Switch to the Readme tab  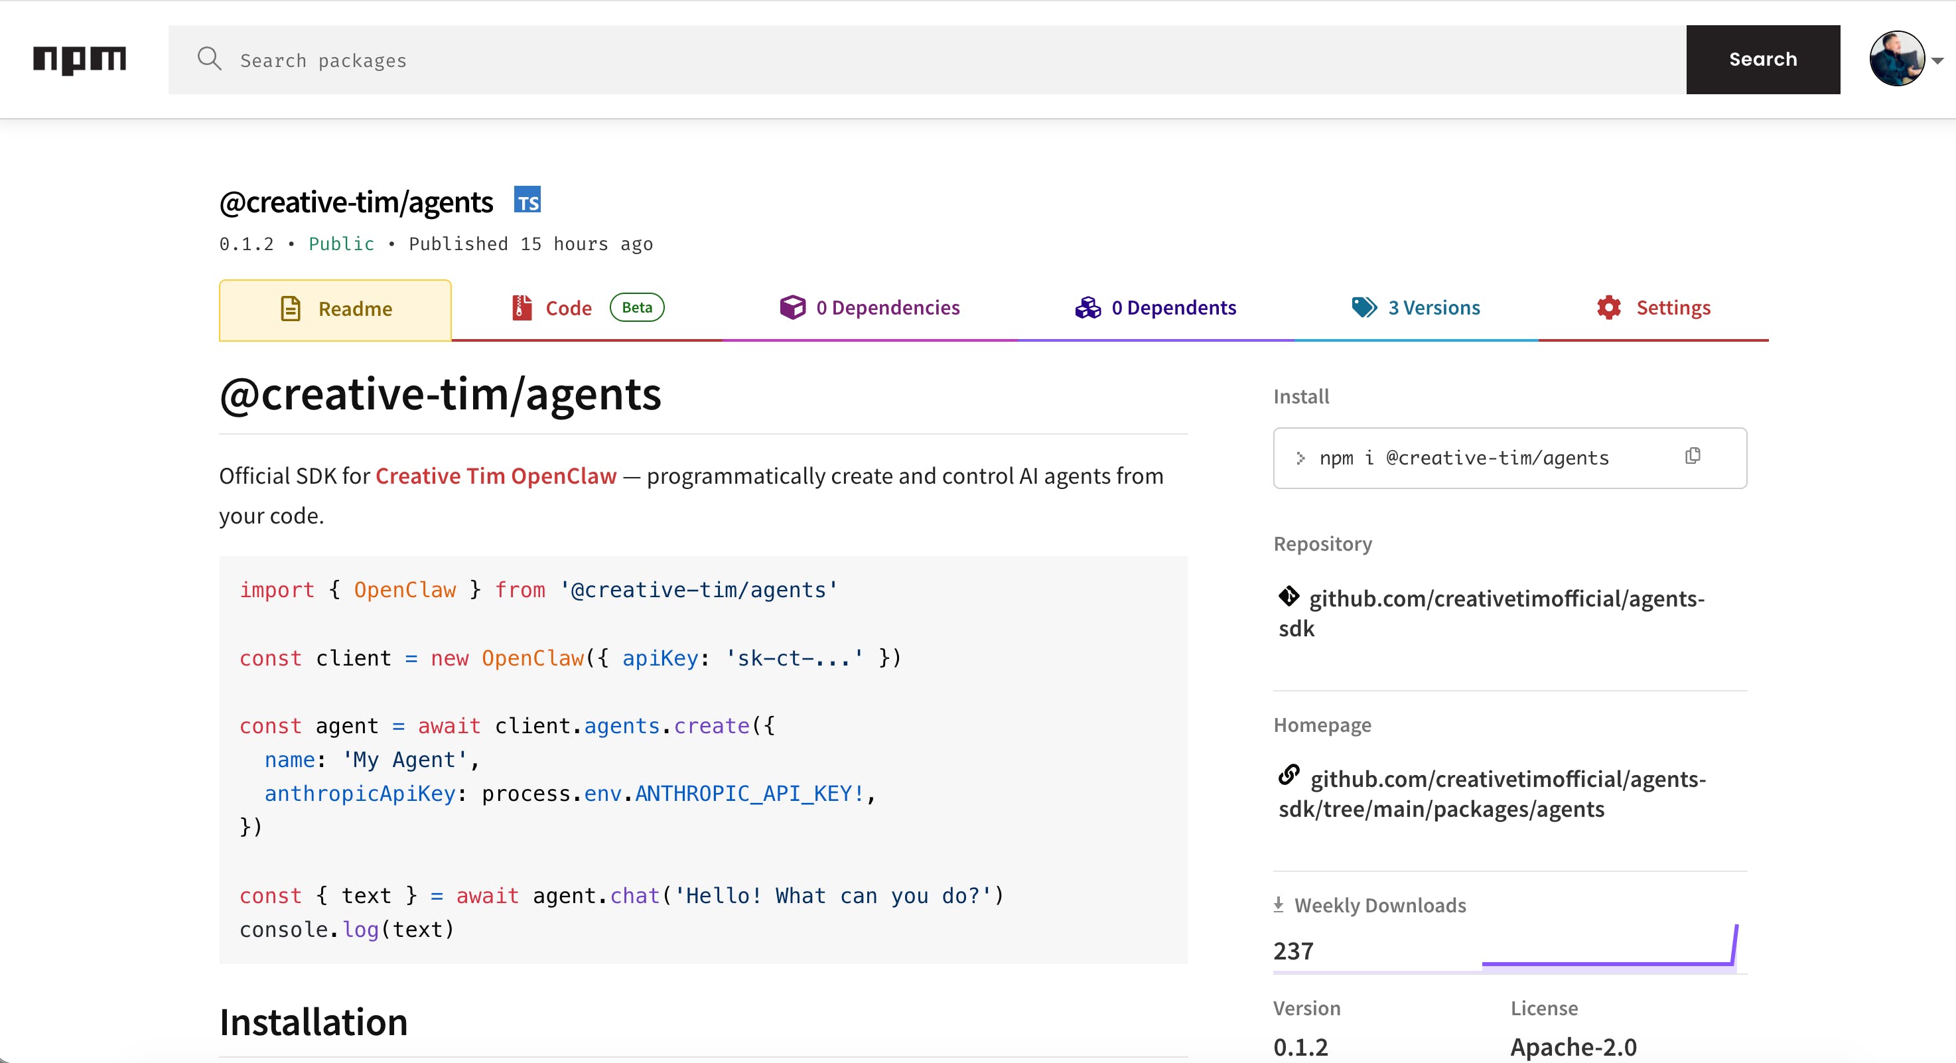click(335, 309)
